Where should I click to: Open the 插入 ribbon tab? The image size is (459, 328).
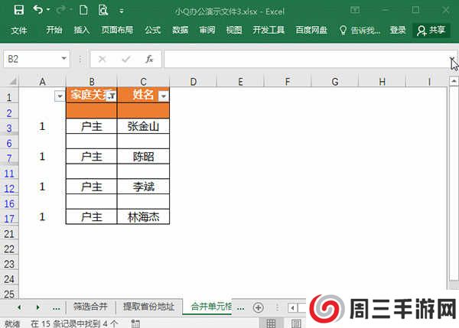point(82,30)
